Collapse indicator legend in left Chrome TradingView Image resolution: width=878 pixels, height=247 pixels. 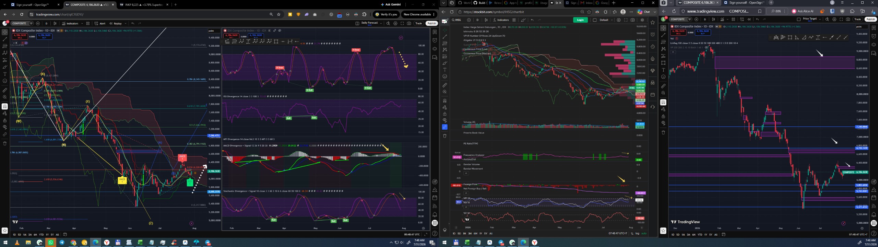15,43
